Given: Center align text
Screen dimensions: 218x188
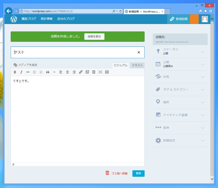Looking at the screenshot, I should pyautogui.click(x=67, y=72).
